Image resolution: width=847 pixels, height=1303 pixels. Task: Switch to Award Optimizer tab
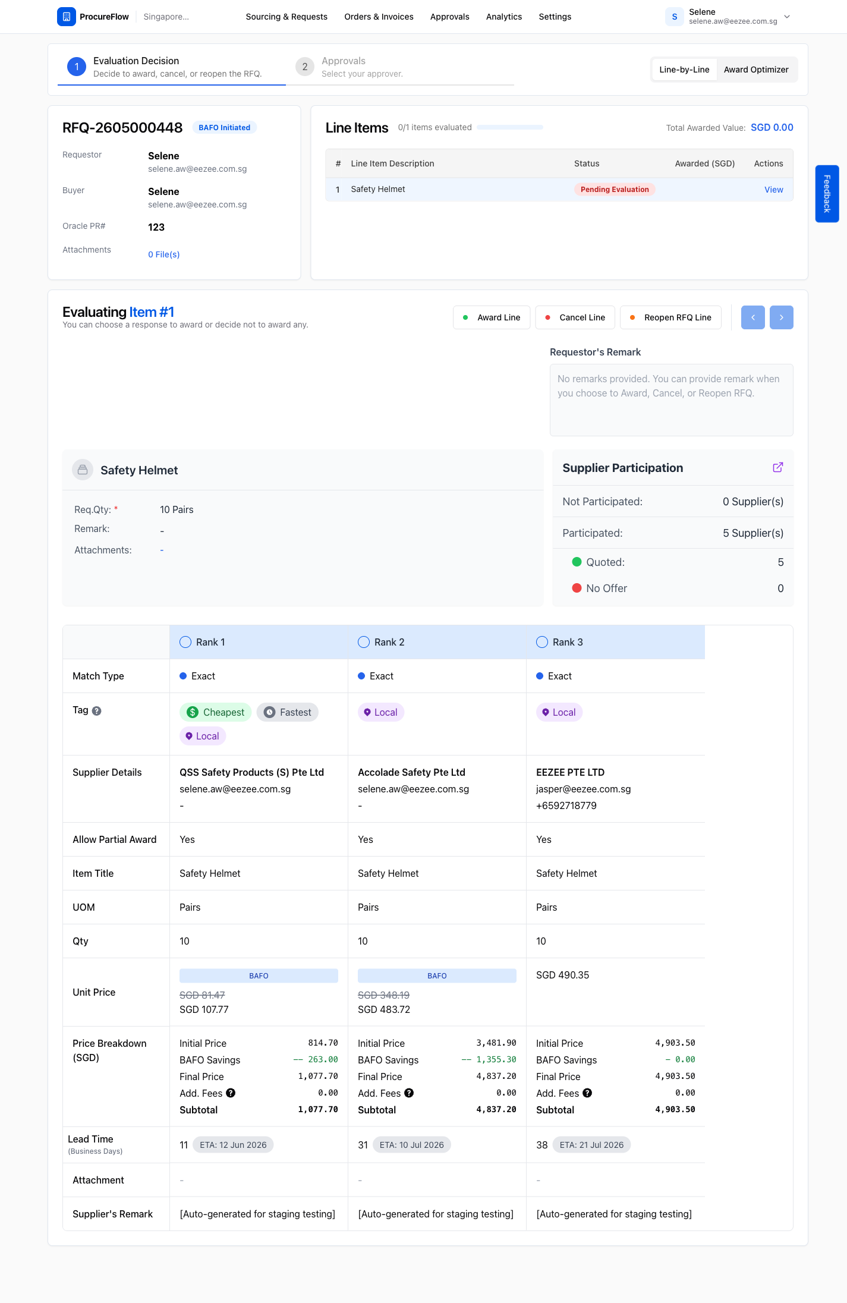(756, 70)
